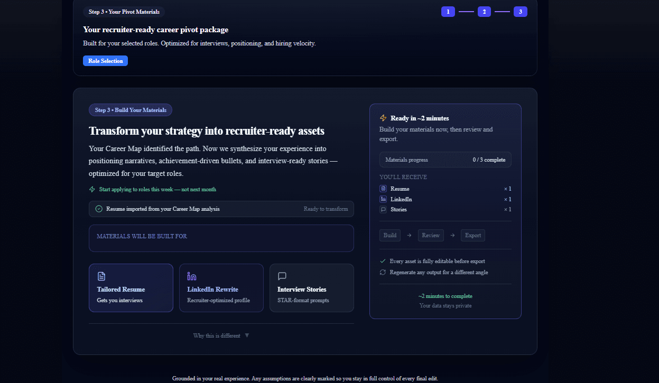Click the Materials progress bar
Viewport: 659px width, 383px height.
445,159
